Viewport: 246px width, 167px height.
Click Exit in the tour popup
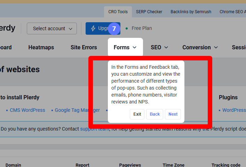137,114
